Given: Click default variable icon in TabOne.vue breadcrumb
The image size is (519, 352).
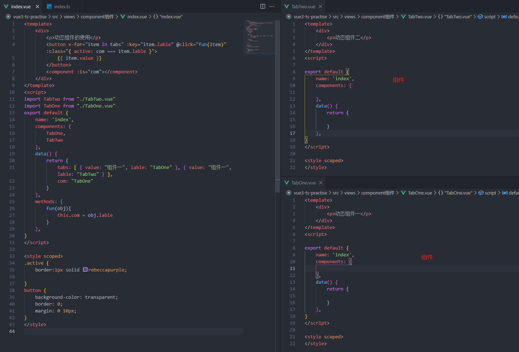Looking at the screenshot, I should tap(505, 193).
